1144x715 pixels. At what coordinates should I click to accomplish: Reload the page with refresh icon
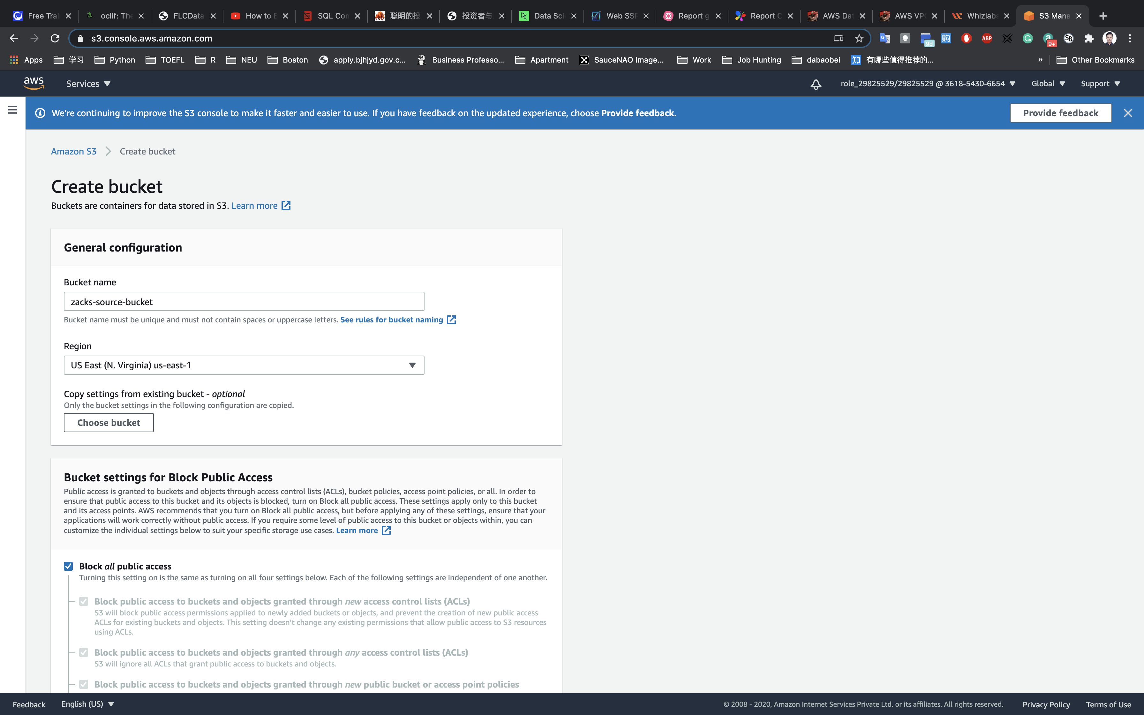[55, 38]
